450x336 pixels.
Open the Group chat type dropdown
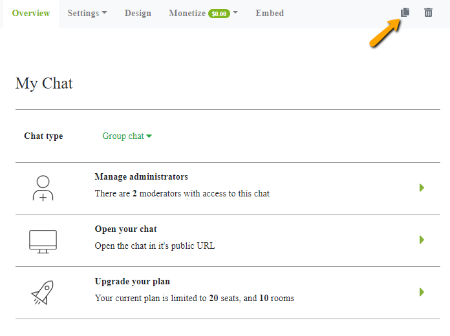(x=127, y=136)
